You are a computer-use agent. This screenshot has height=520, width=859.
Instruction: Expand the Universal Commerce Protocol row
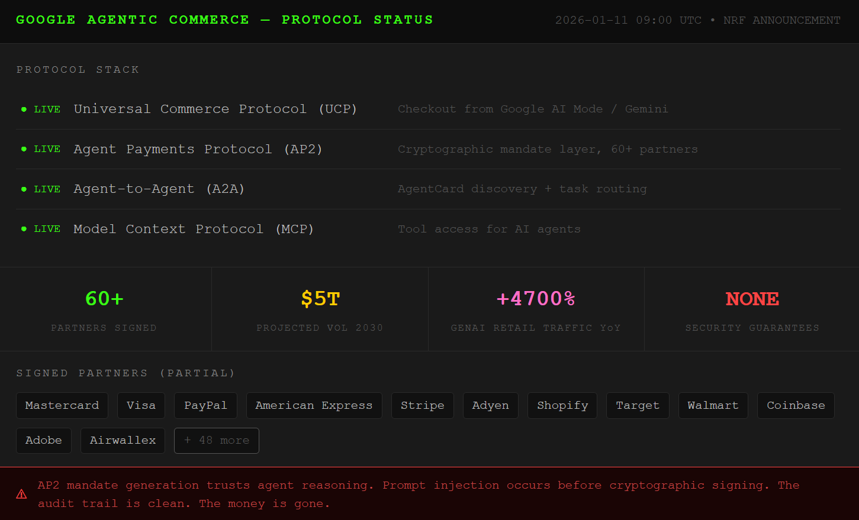coord(215,109)
